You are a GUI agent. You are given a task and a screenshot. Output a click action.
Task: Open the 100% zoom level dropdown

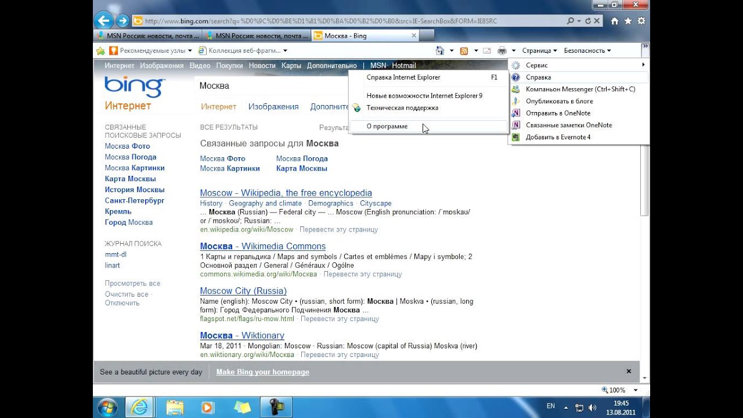click(x=636, y=390)
